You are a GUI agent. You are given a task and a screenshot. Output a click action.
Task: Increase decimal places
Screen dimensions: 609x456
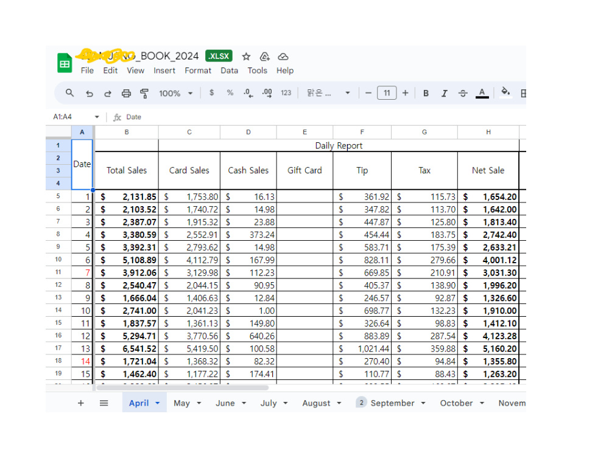pyautogui.click(x=267, y=93)
